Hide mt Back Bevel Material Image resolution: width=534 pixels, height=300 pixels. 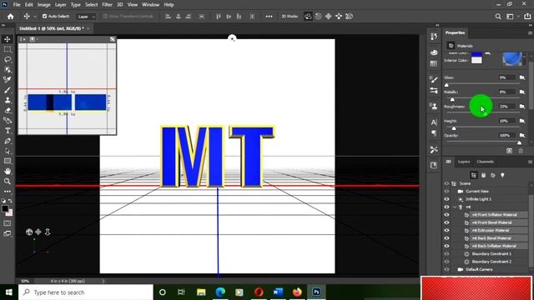(446, 238)
